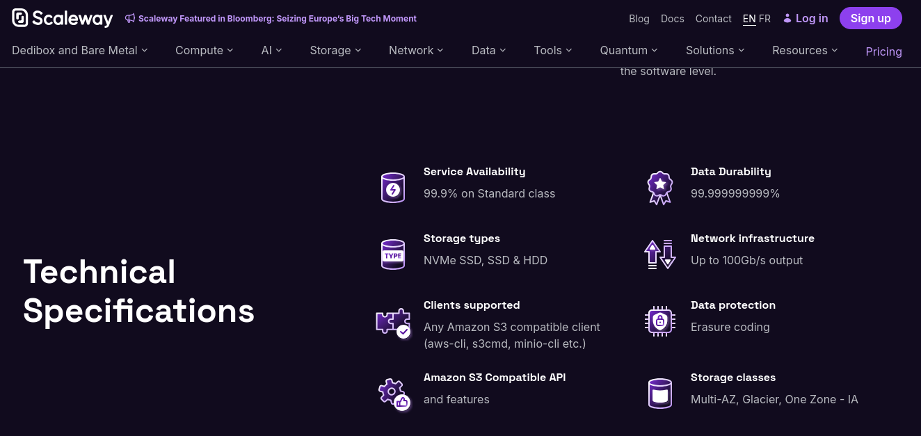Click the Service Availability title

[474, 172]
